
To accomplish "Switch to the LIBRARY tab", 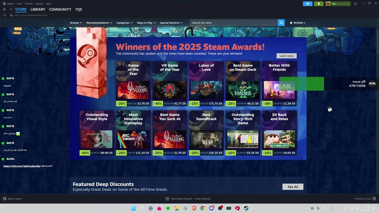I will click(x=38, y=9).
